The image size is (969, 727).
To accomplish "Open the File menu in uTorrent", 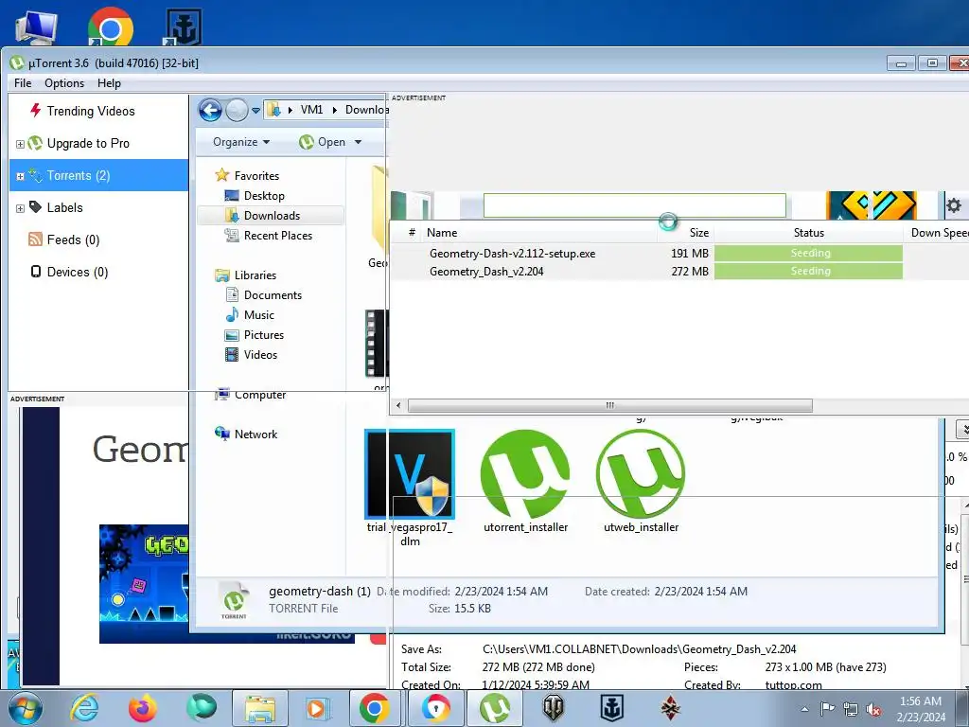I will pos(23,83).
